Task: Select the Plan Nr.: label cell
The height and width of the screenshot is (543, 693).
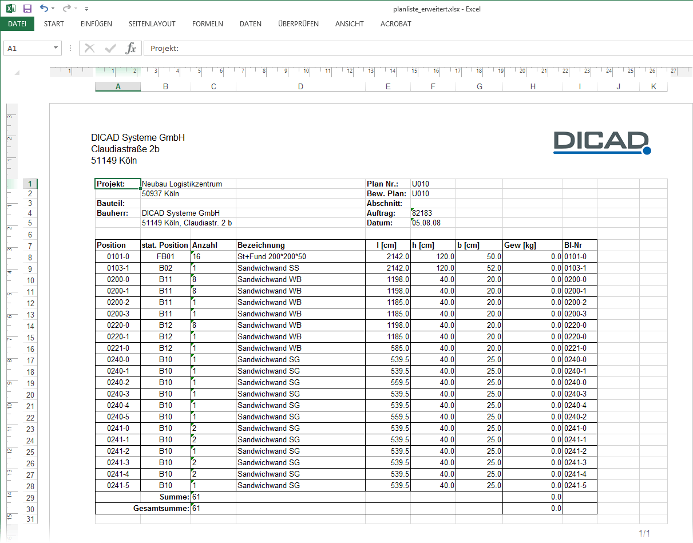Action: coord(388,184)
